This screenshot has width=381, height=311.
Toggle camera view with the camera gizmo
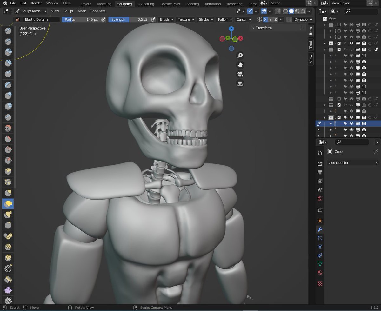(240, 74)
